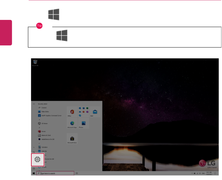This screenshot has width=222, height=180.
Task: Click the Windows Start button on taskbar
Action: pyautogui.click(x=34, y=173)
